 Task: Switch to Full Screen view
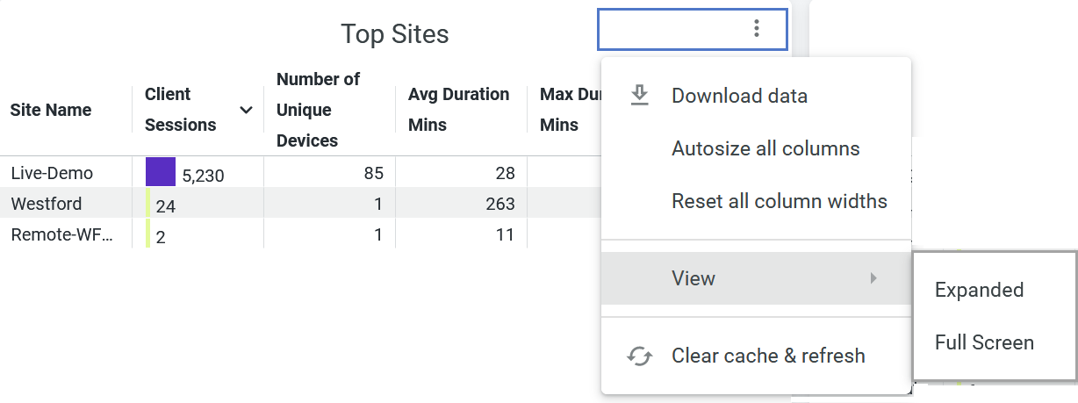pyautogui.click(x=984, y=342)
